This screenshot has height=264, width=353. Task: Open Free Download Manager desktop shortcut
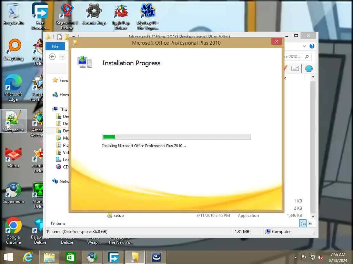tap(40, 16)
